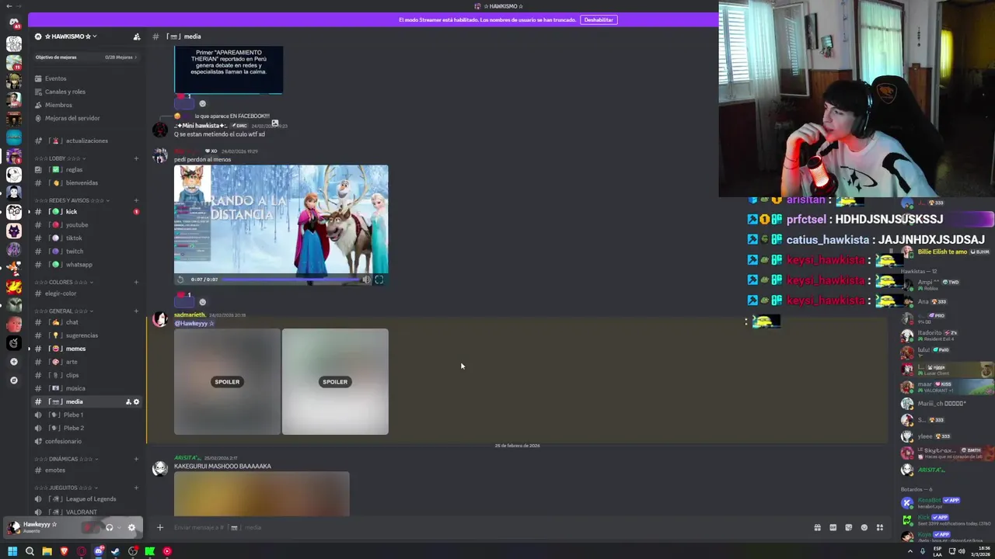Open the GIF picker

coord(833,527)
